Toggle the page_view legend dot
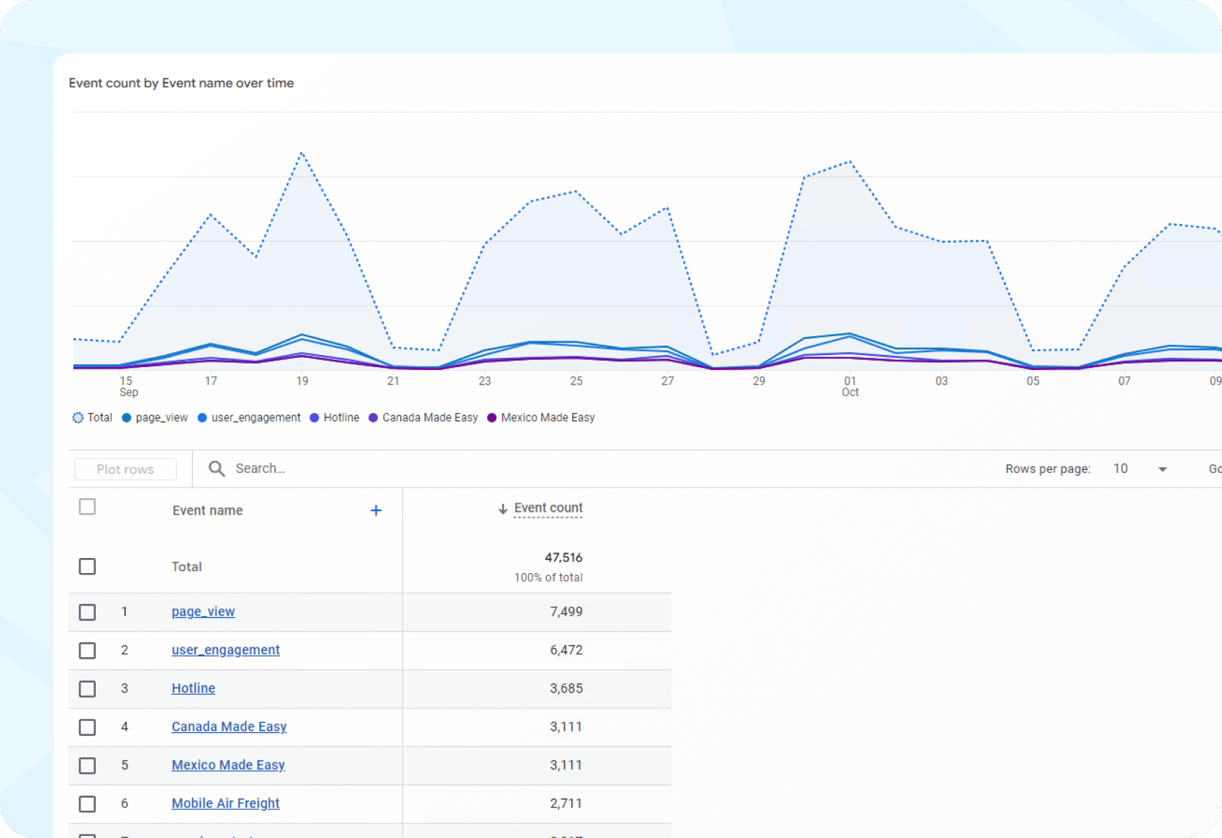 click(127, 418)
